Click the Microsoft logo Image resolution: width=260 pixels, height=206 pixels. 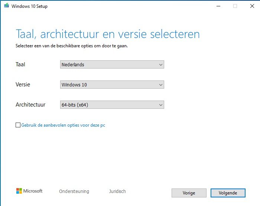(19, 191)
